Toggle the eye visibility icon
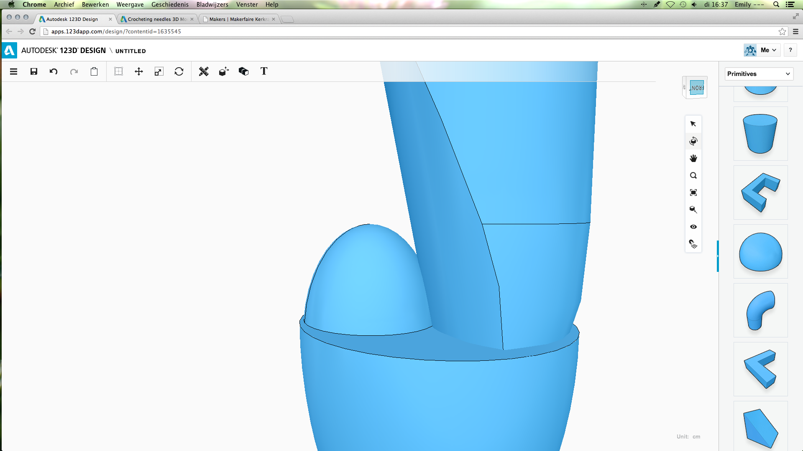This screenshot has height=451, width=803. (x=693, y=227)
